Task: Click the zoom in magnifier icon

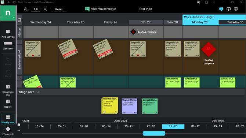Action: 45,9
